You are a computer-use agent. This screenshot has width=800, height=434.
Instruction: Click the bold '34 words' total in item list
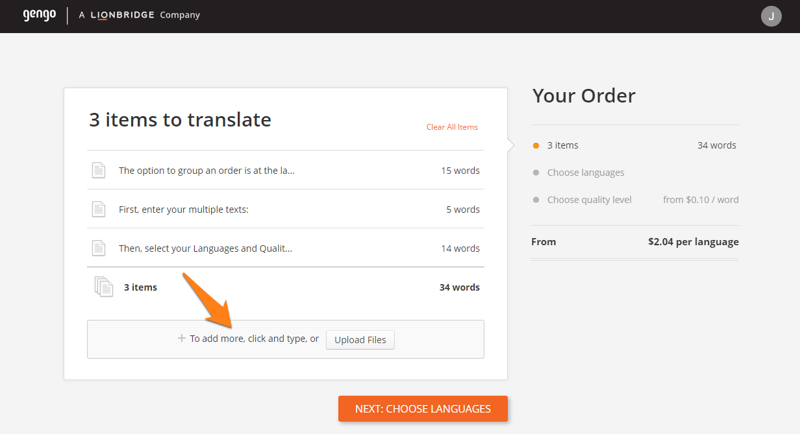(x=460, y=287)
